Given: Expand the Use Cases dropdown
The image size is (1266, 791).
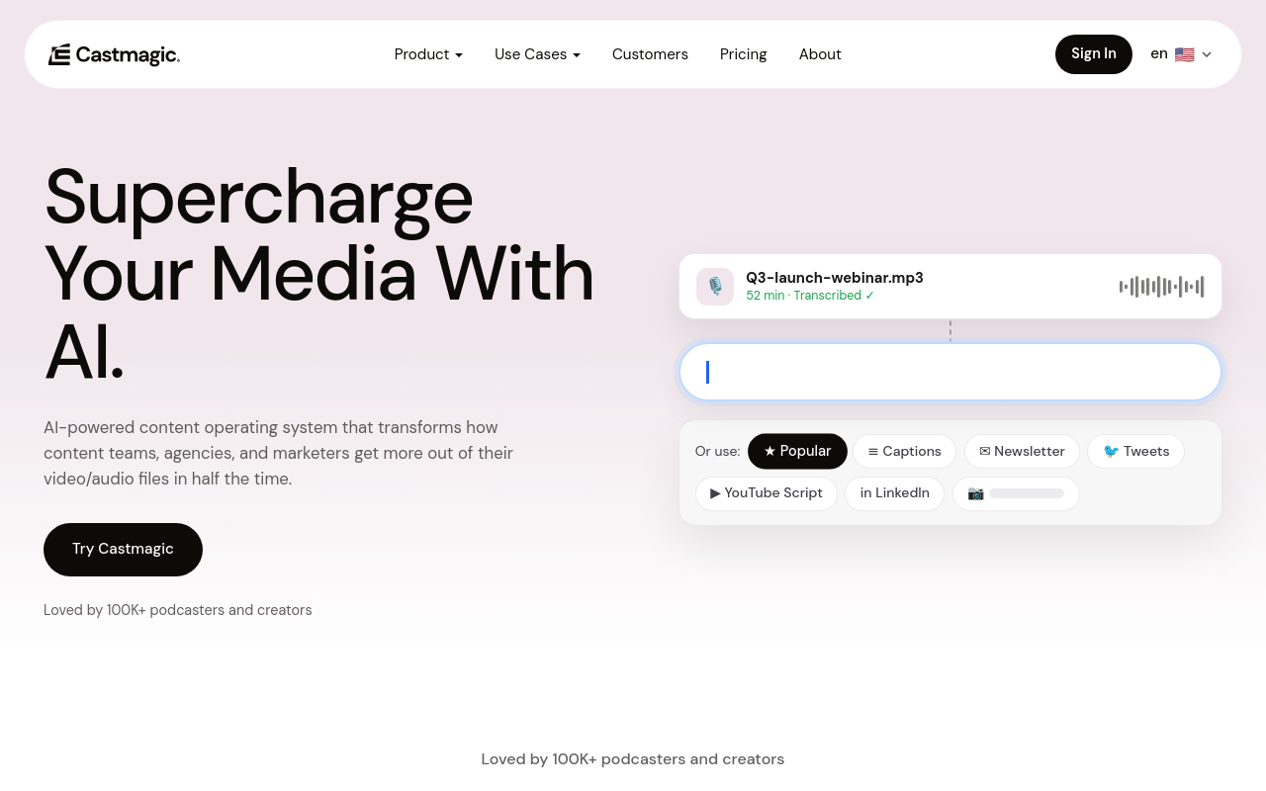Looking at the screenshot, I should pos(537,54).
